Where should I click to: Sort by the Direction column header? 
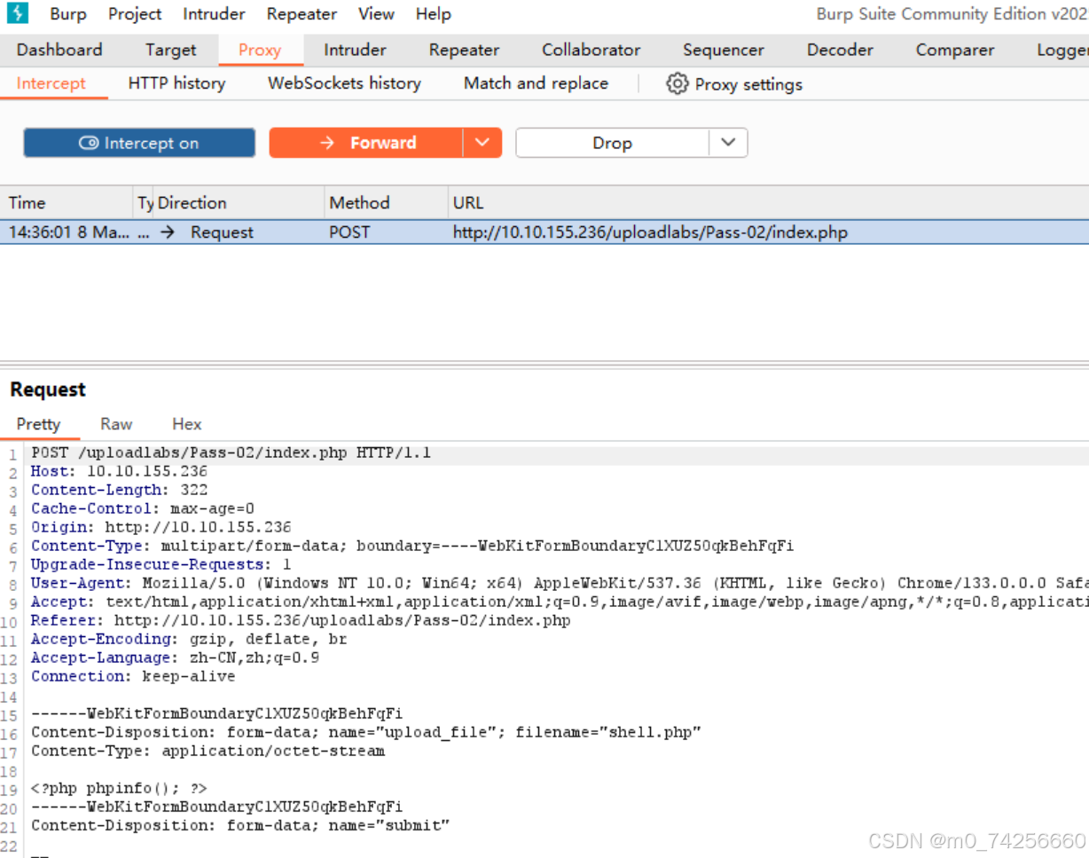tap(238, 202)
